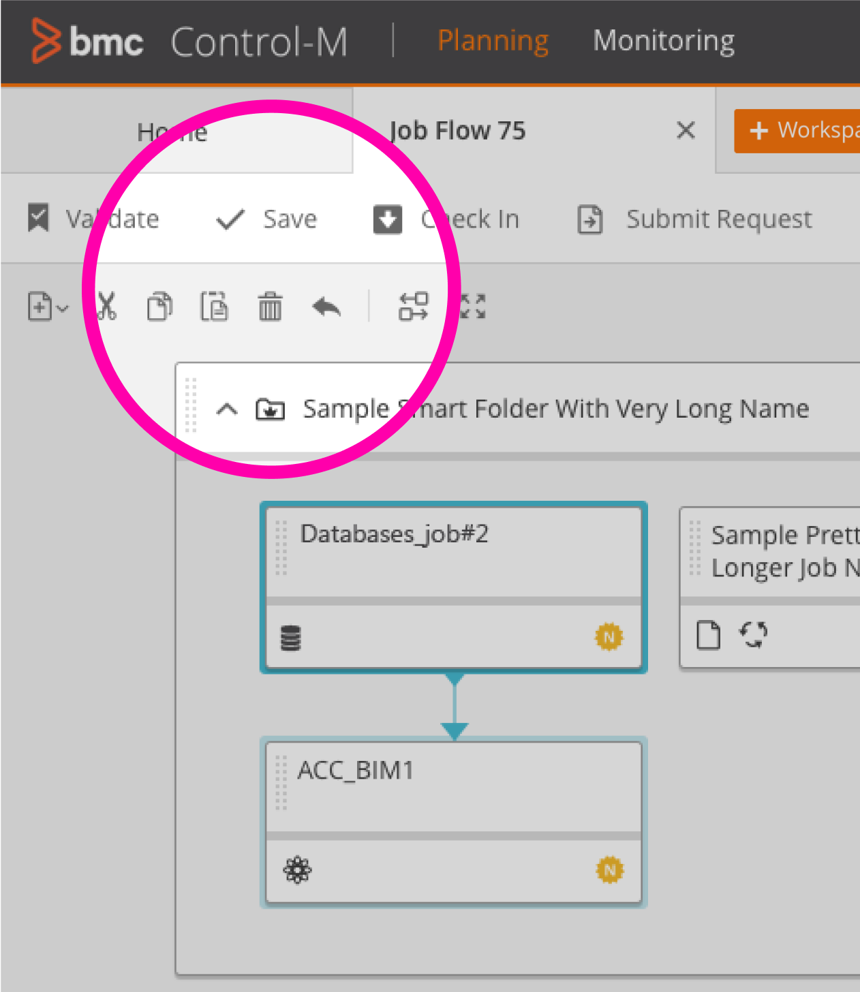Select the Sample Smart Folder title

point(556,409)
